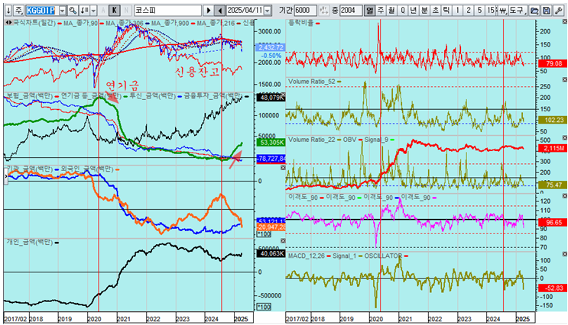
Task: Select the 2025/04/11 date field
Action: click(245, 10)
